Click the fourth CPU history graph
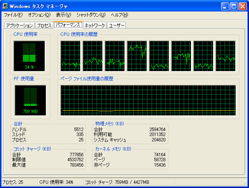The image size is (249, 188). pos(137,56)
